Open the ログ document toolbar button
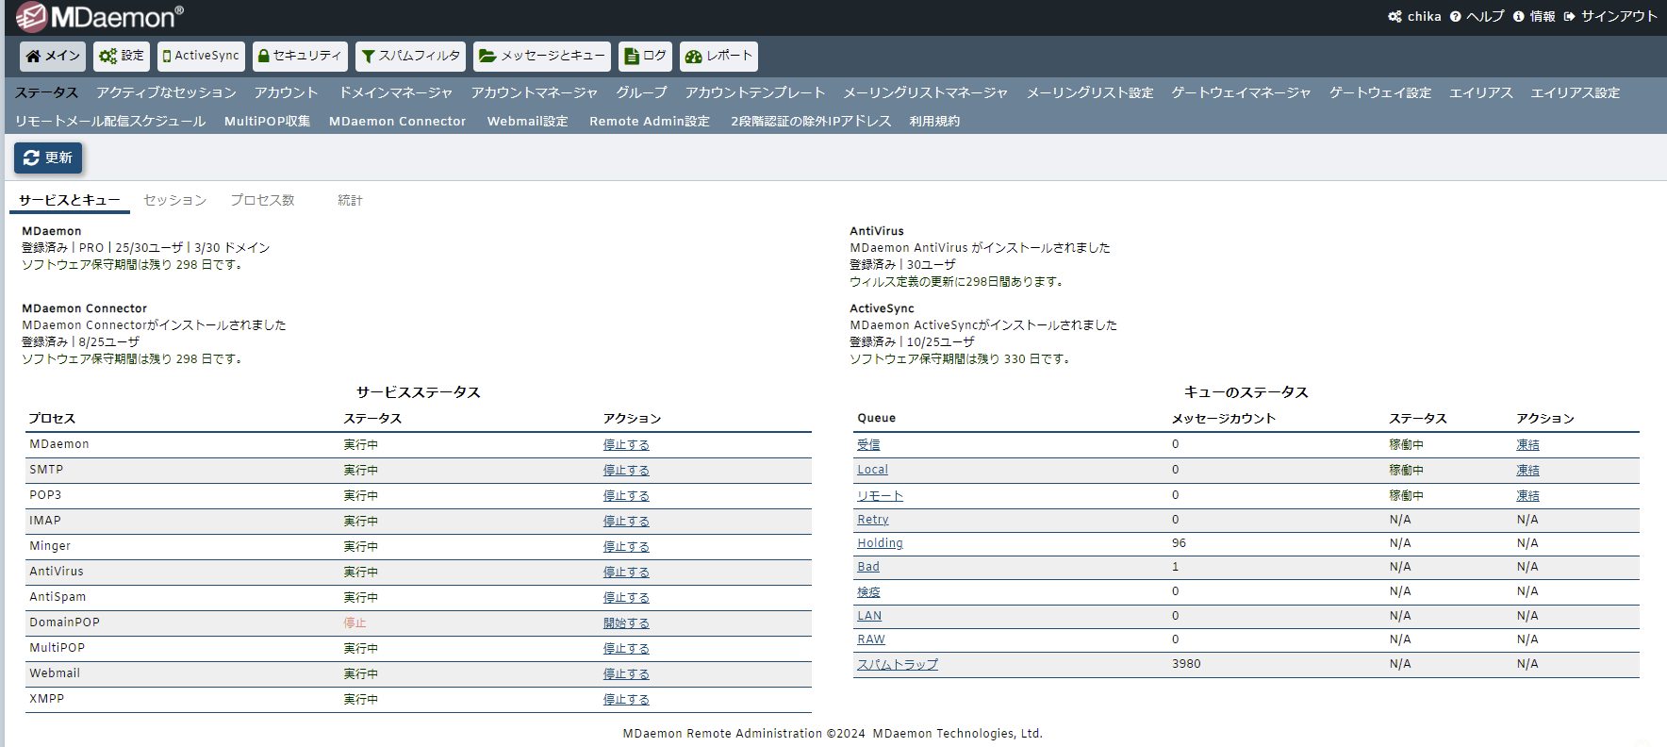The width and height of the screenshot is (1667, 747). (x=645, y=57)
